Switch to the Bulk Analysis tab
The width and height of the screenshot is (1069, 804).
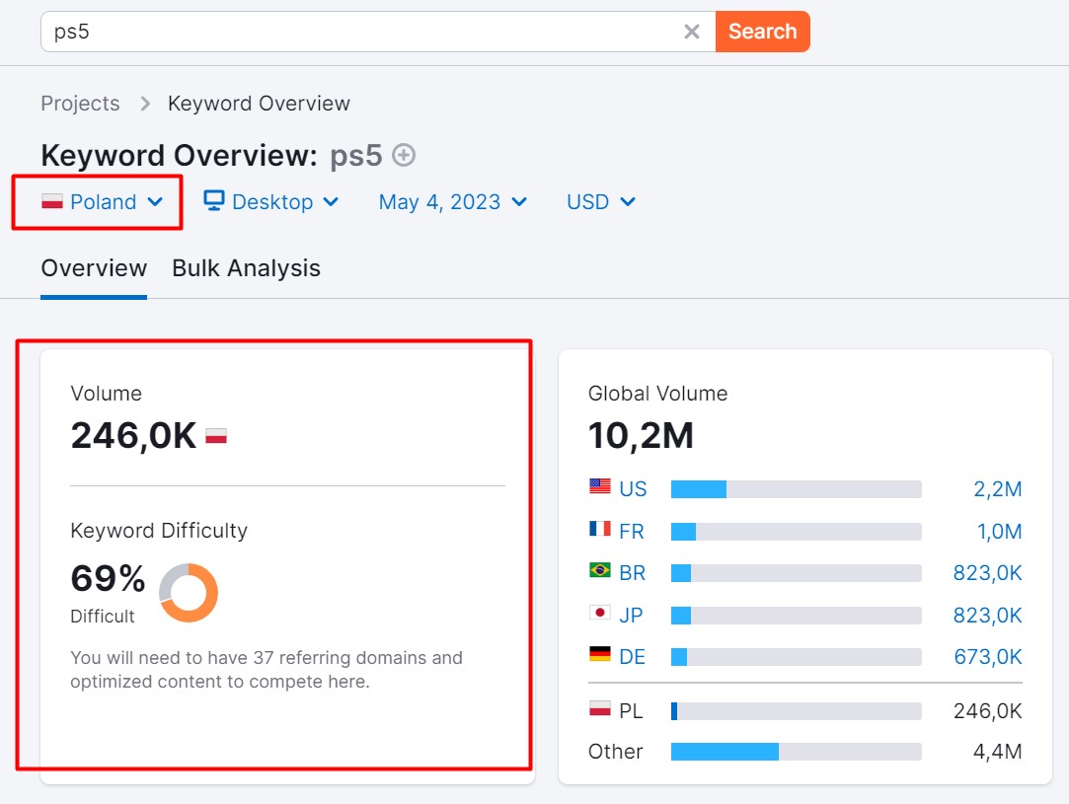(x=246, y=268)
